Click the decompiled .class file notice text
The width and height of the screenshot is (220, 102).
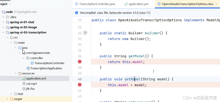[x=115, y=13]
